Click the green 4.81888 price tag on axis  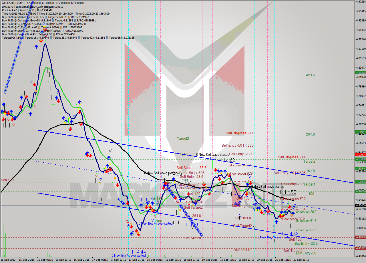click(x=361, y=73)
